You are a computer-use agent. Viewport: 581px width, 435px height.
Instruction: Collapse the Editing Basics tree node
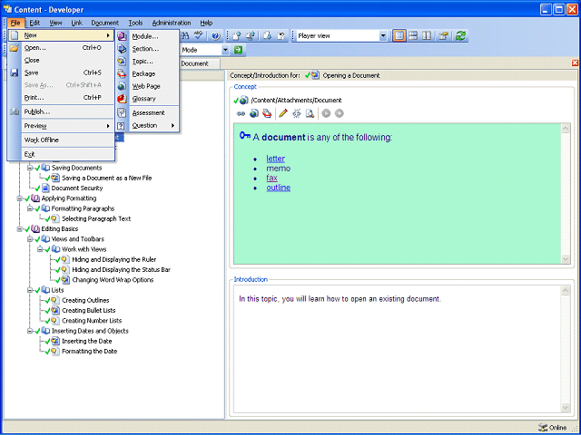(x=20, y=229)
